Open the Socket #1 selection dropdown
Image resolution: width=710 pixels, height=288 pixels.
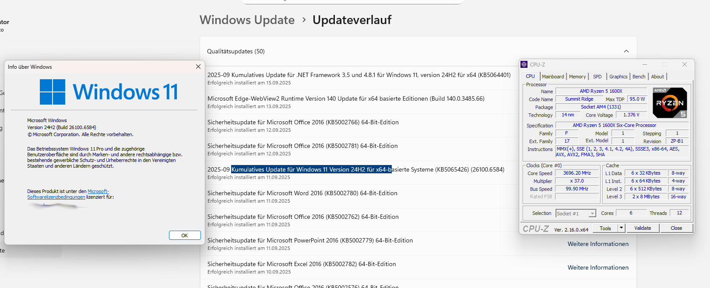(576, 213)
